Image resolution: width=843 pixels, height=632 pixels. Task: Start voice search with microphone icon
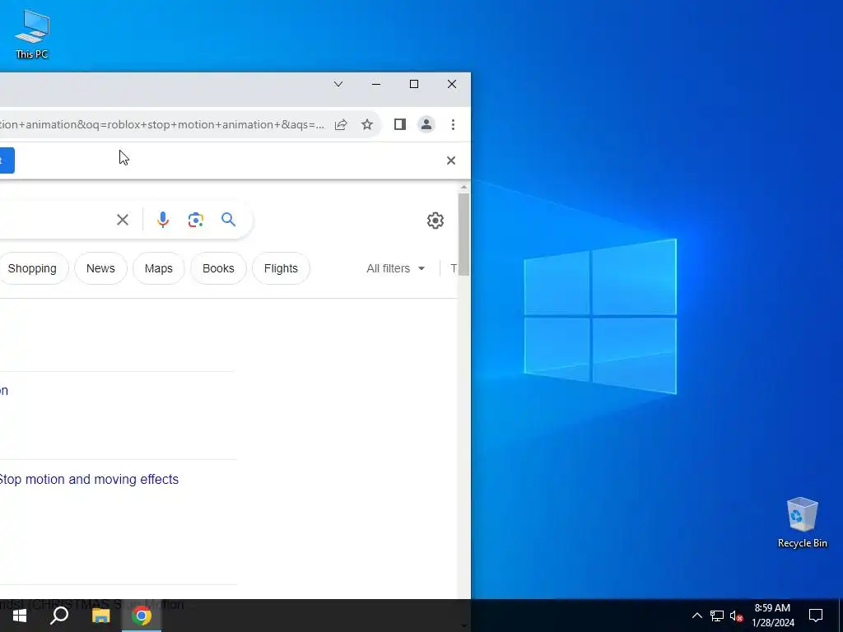click(x=163, y=220)
